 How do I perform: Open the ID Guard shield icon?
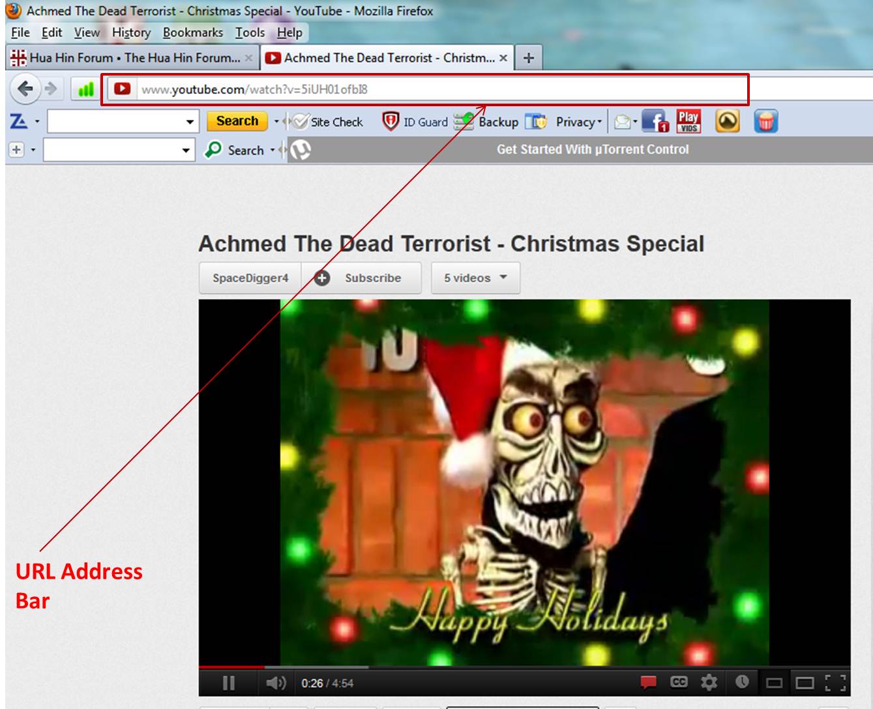[x=390, y=121]
